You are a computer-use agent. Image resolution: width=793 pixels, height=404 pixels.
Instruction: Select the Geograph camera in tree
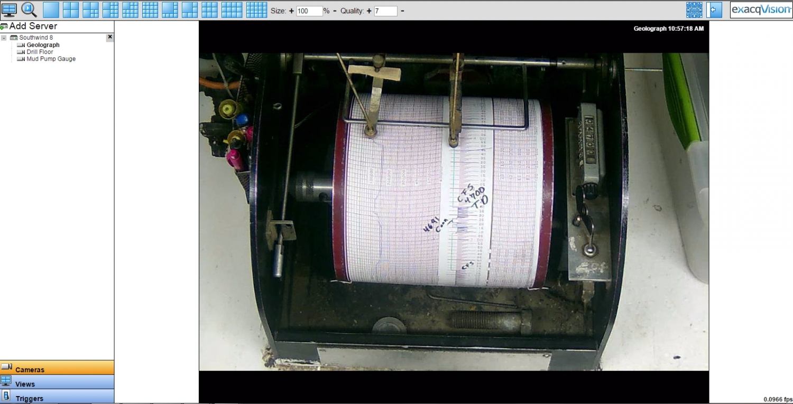pyautogui.click(x=43, y=45)
